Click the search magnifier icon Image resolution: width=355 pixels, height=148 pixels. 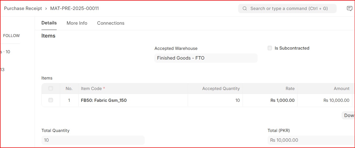click(245, 8)
